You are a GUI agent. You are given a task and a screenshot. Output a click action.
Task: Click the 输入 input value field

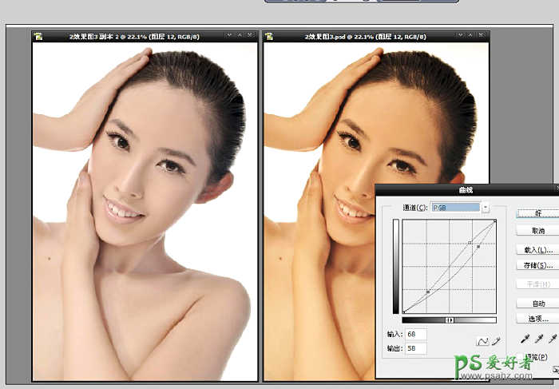pyautogui.click(x=416, y=334)
